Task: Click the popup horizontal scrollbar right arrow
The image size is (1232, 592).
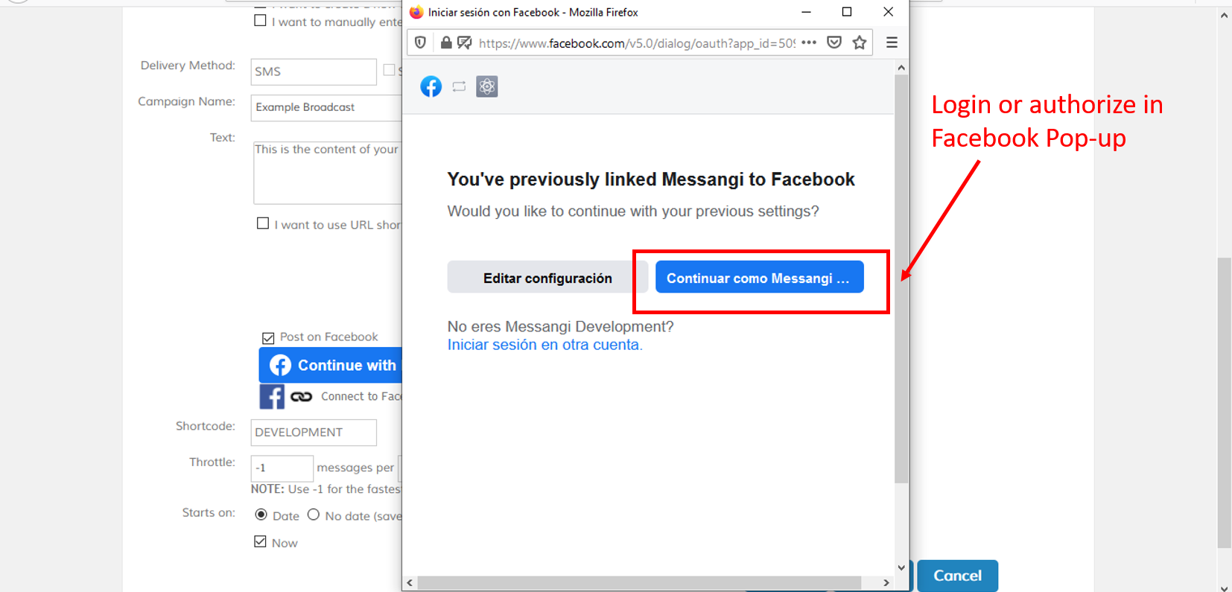Action: point(886,582)
